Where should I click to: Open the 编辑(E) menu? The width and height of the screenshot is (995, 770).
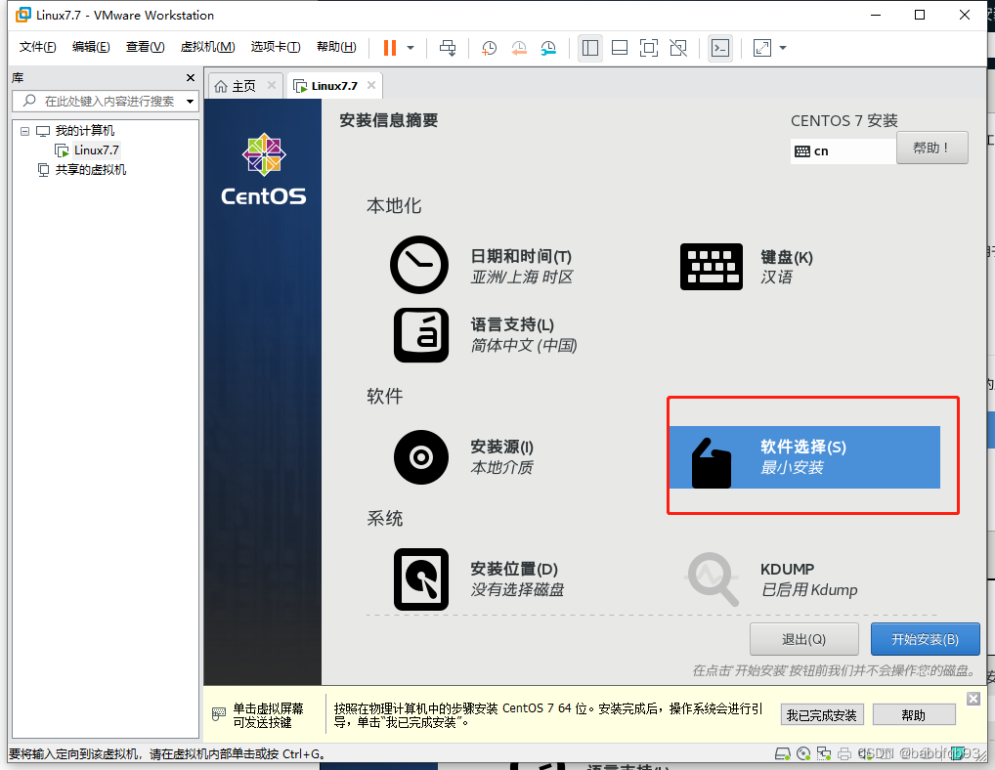click(91, 47)
